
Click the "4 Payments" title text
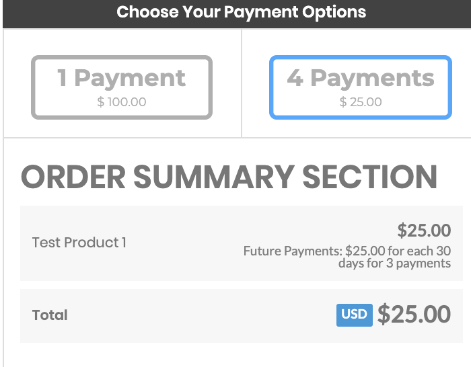click(x=361, y=78)
